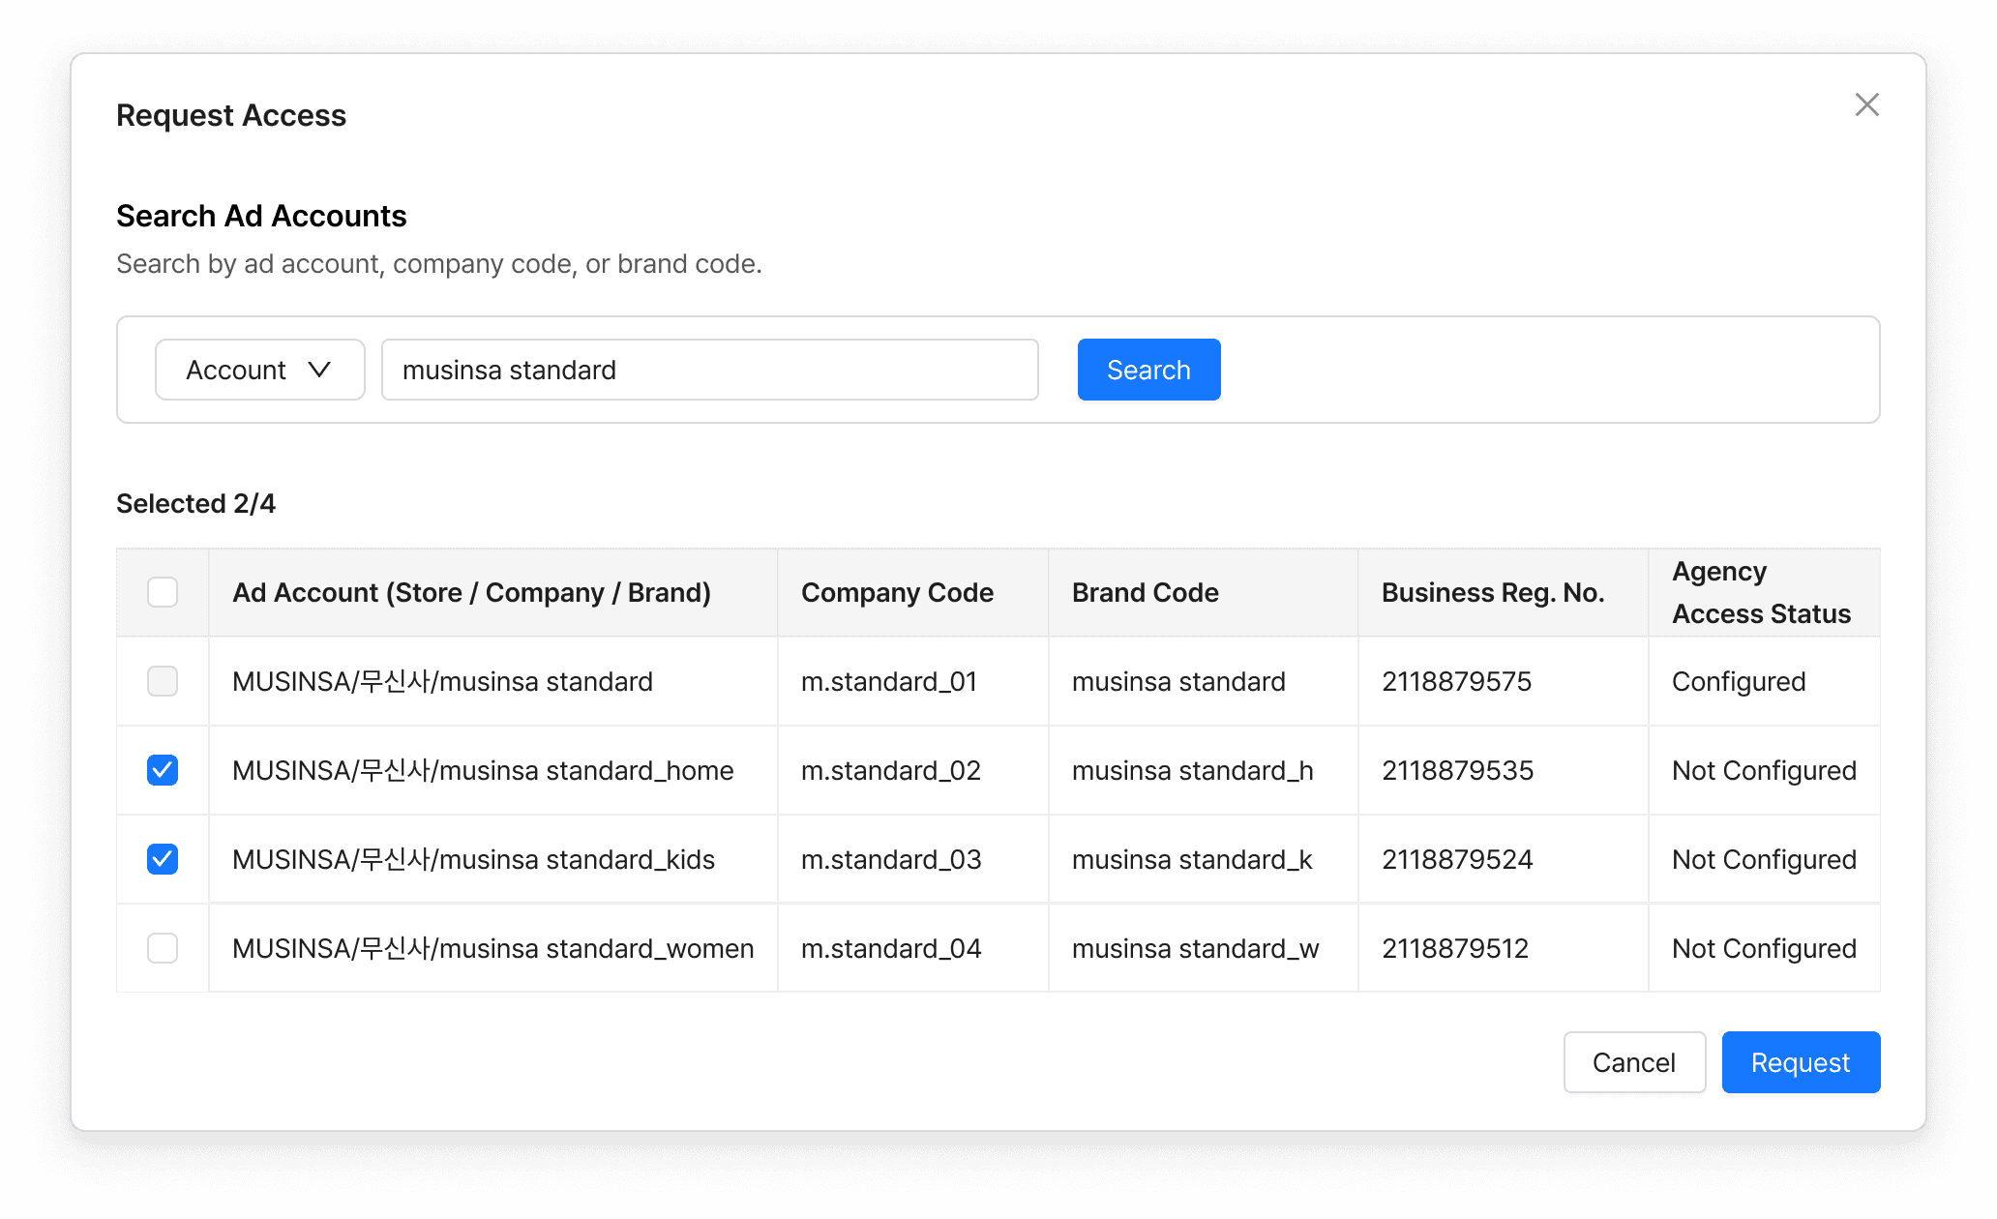Click the Ad Account column header
The height and width of the screenshot is (1219, 1997).
click(x=471, y=592)
